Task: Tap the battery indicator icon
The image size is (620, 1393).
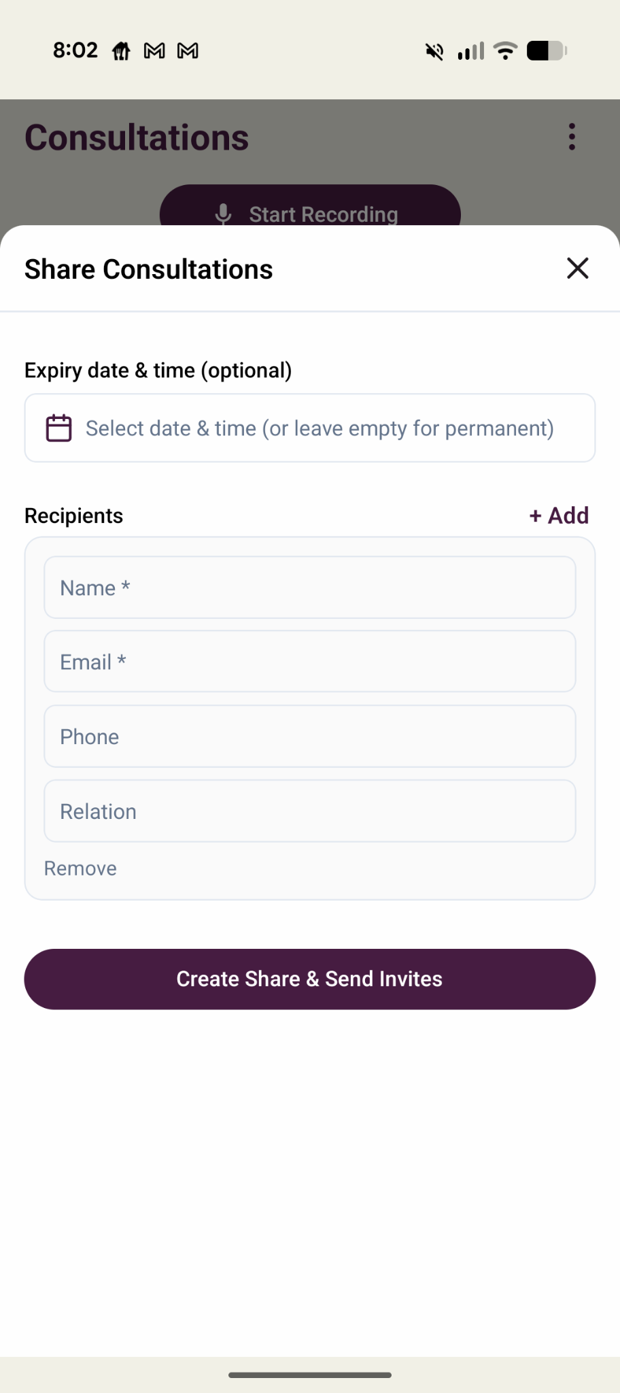Action: pyautogui.click(x=547, y=50)
